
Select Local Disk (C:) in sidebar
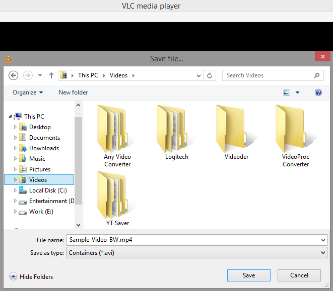point(48,190)
